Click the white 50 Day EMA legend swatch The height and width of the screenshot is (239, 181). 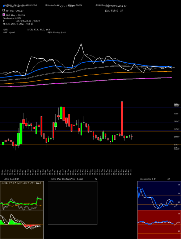click(x=4, y=11)
